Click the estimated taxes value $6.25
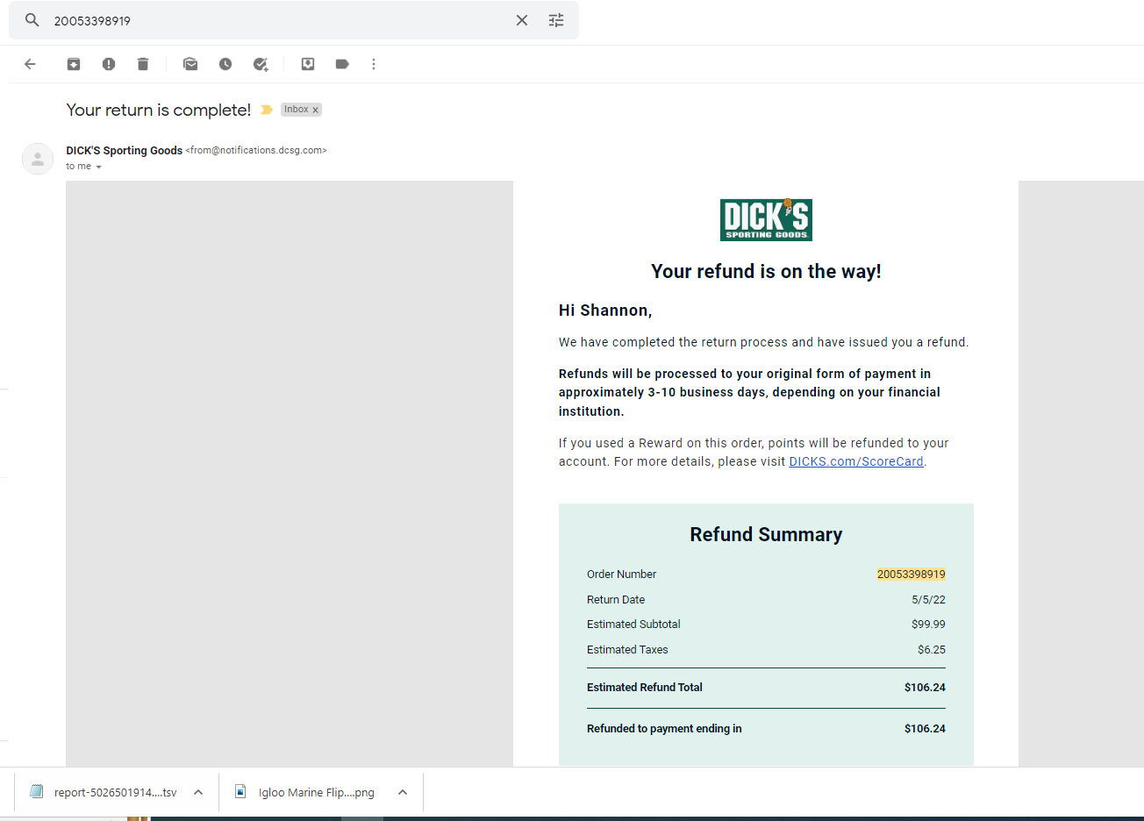 [x=932, y=650]
